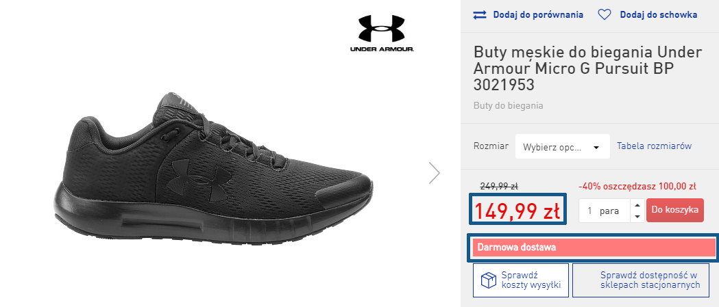Click Sprawdź koszty wysyłki button
This screenshot has width=719, height=307.
coord(521,280)
